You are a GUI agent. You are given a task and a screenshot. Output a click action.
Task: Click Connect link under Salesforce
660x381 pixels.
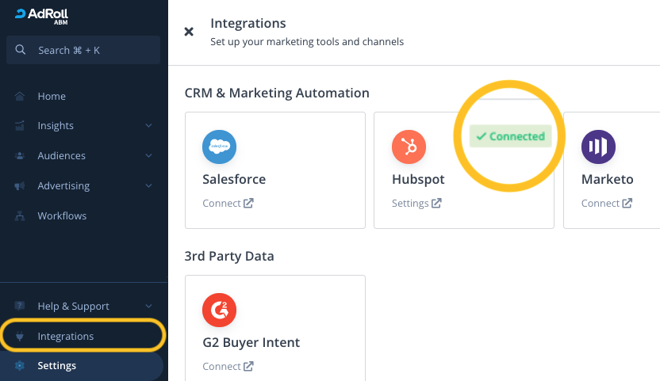pyautogui.click(x=228, y=204)
